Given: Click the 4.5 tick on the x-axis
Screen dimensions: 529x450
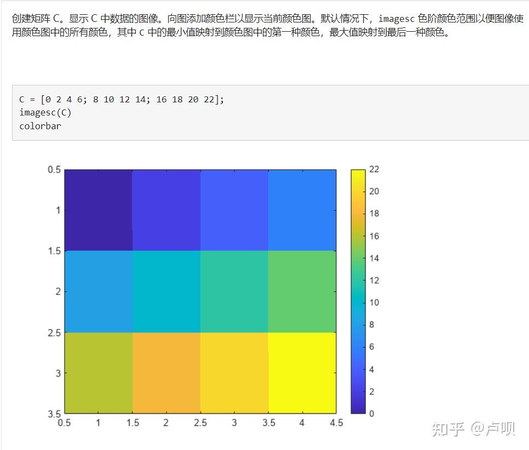Looking at the screenshot, I should click(336, 423).
